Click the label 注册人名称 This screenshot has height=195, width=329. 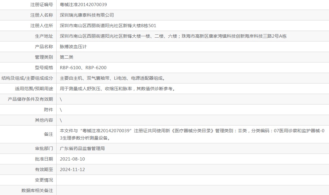42,15
